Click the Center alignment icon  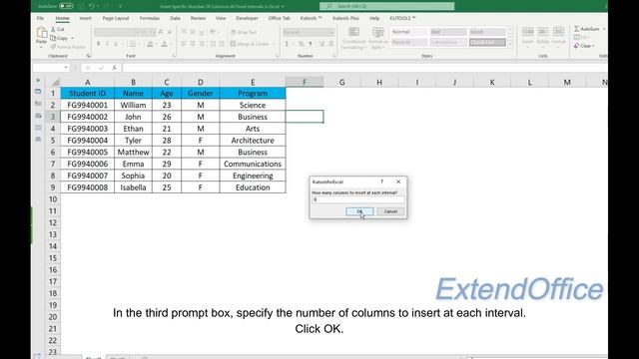pyautogui.click(x=193, y=44)
